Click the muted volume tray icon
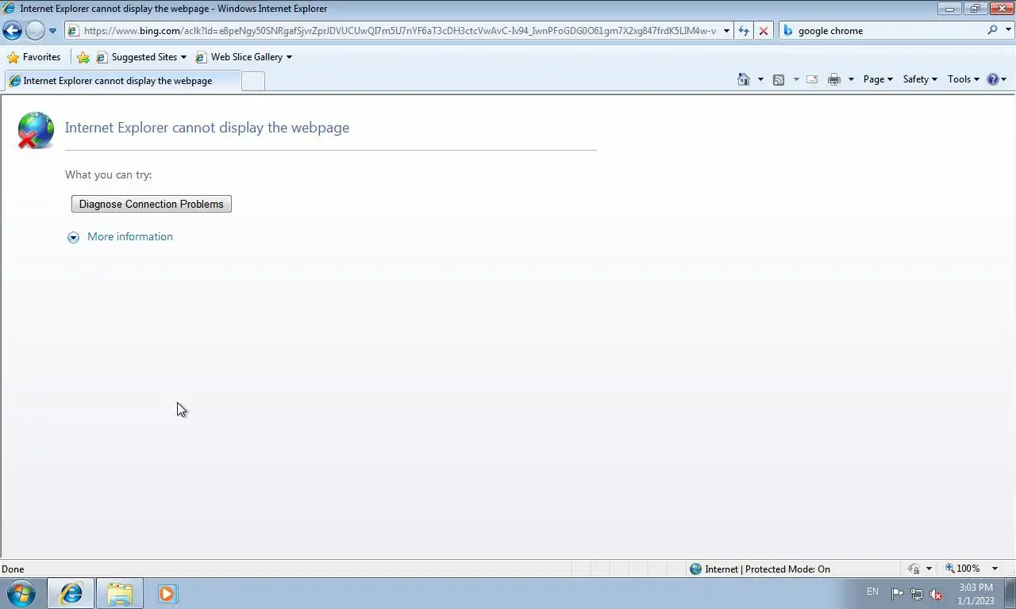1016x609 pixels. pos(936,594)
